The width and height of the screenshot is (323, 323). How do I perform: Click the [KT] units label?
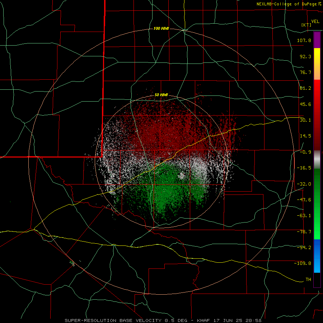pos(306,25)
